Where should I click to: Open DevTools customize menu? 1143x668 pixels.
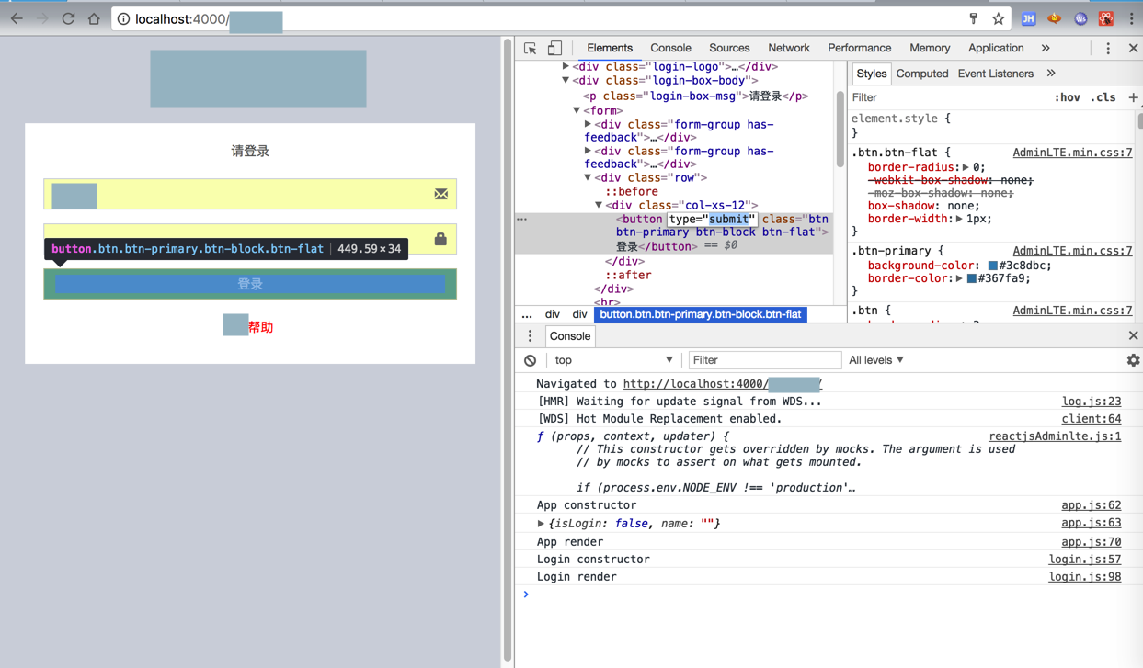pyautogui.click(x=1108, y=48)
